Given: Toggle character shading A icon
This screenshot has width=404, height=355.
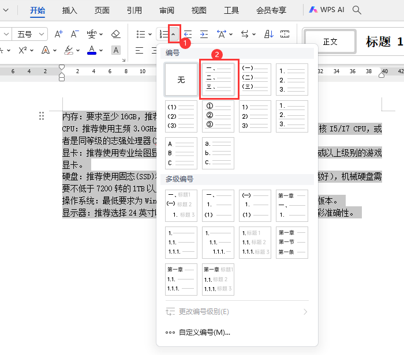Looking at the screenshot, I should [x=116, y=50].
